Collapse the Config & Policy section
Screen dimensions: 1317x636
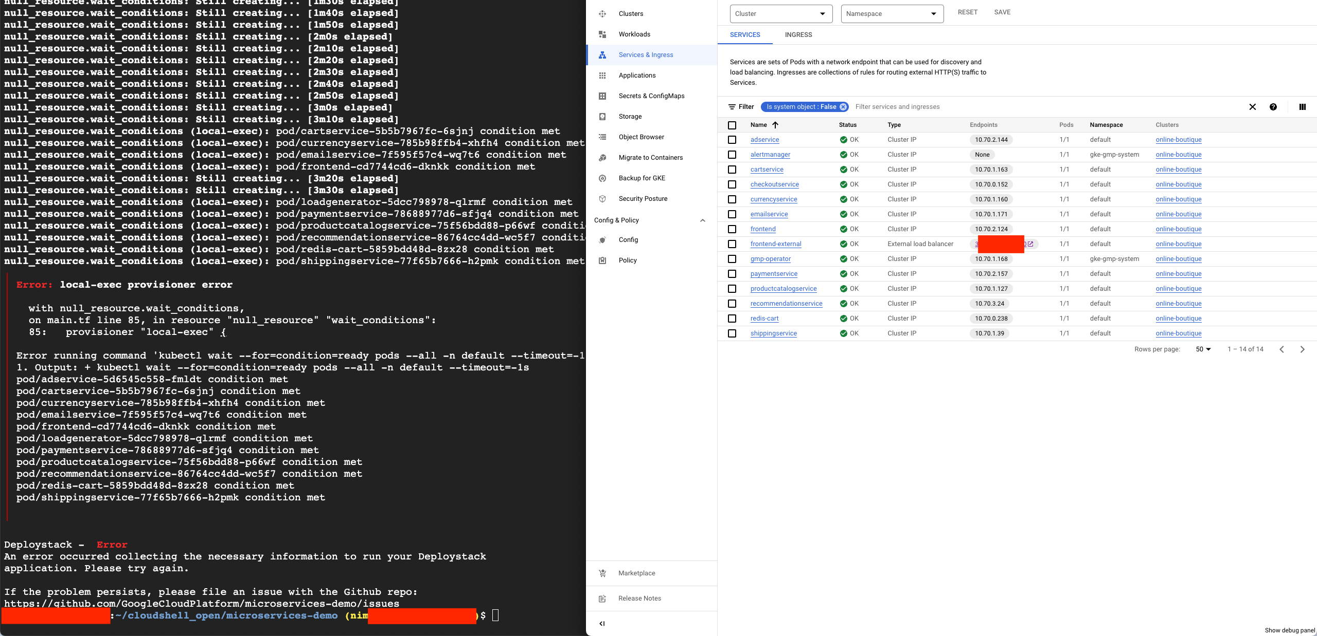[702, 220]
